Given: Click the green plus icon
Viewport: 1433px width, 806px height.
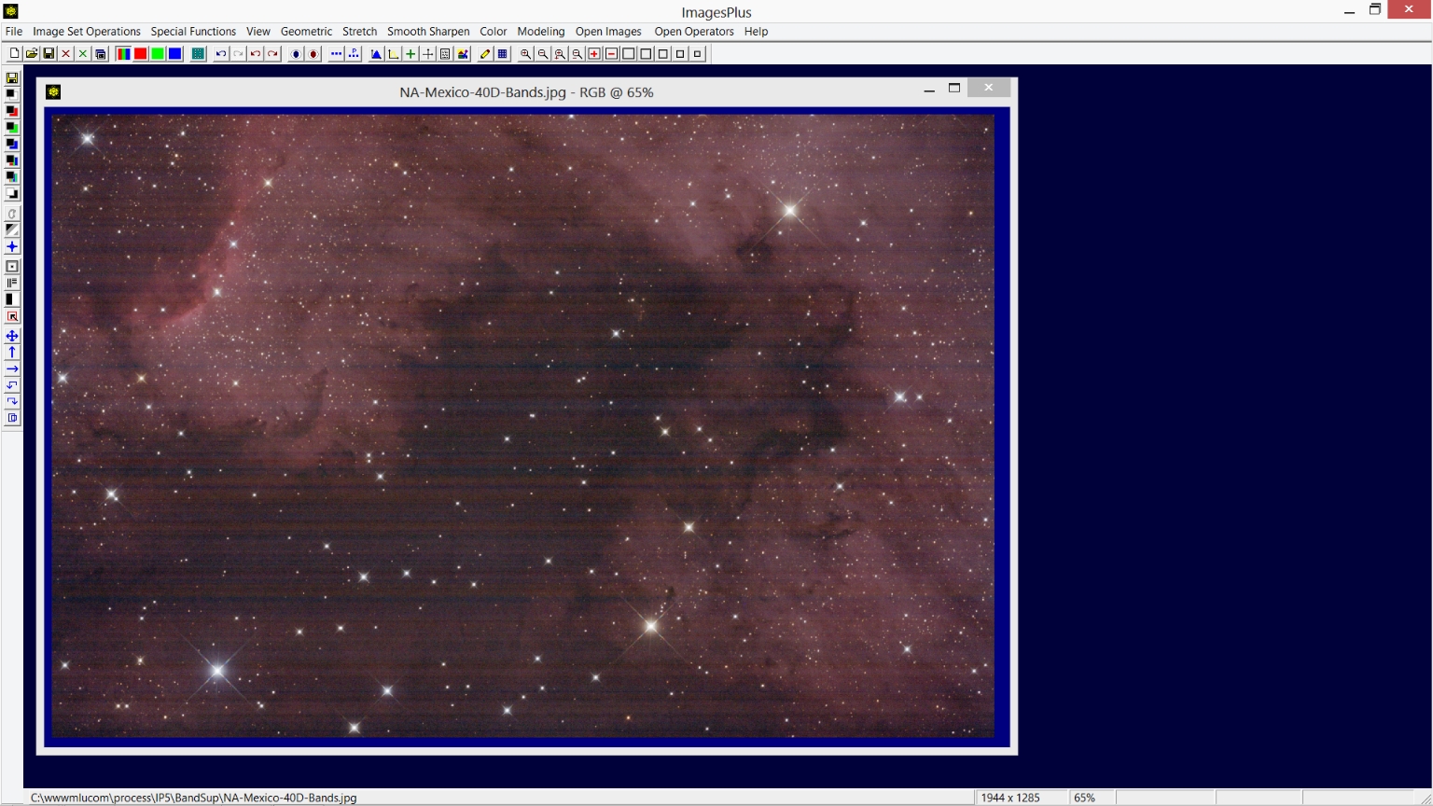Looking at the screenshot, I should [410, 54].
